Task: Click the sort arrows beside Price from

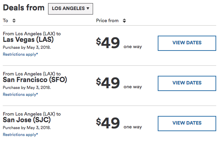Action: tap(124, 21)
